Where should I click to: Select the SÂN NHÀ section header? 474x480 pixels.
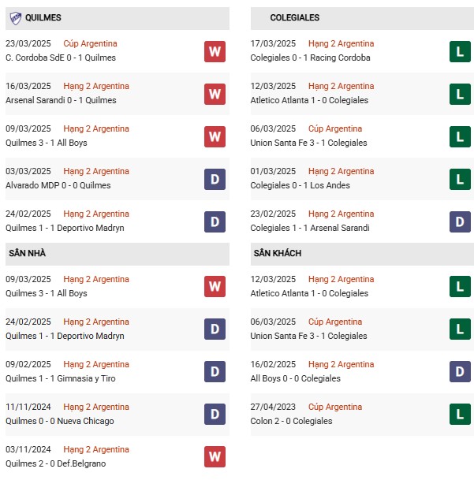pyautogui.click(x=118, y=254)
